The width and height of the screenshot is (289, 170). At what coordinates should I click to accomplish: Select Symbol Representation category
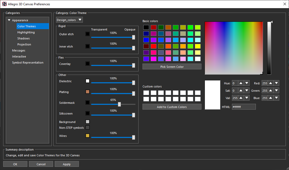[28, 63]
